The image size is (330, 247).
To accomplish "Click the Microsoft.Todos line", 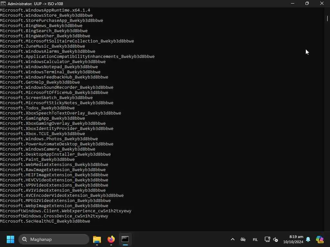I will click(x=37, y=108).
